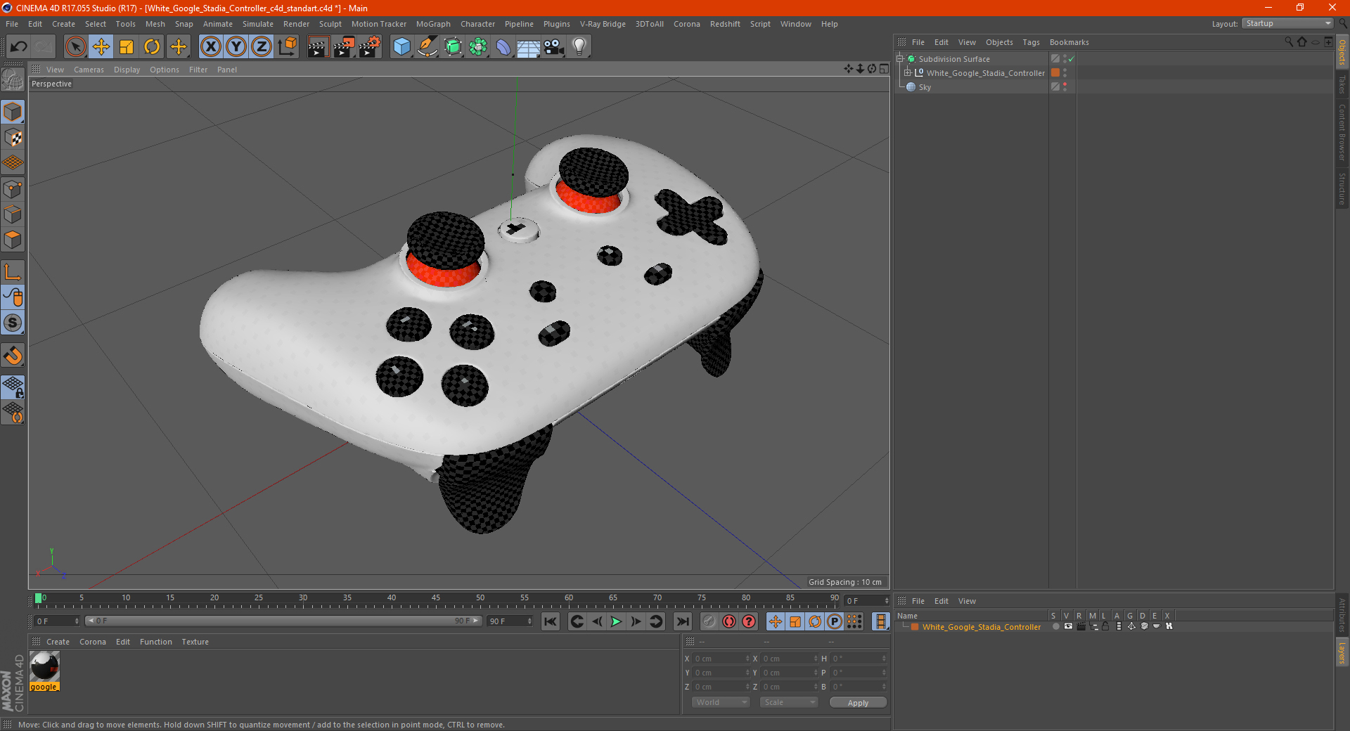Image resolution: width=1350 pixels, height=731 pixels.
Task: Click the Undo arrow icon
Action: click(x=19, y=47)
